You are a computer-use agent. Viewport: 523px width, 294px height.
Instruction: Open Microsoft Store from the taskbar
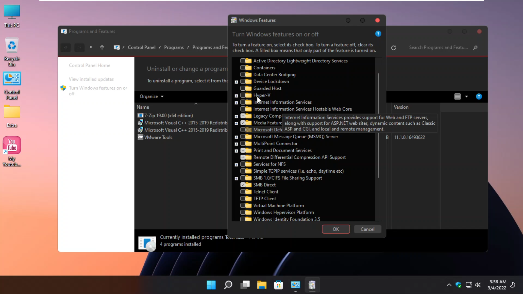278,285
